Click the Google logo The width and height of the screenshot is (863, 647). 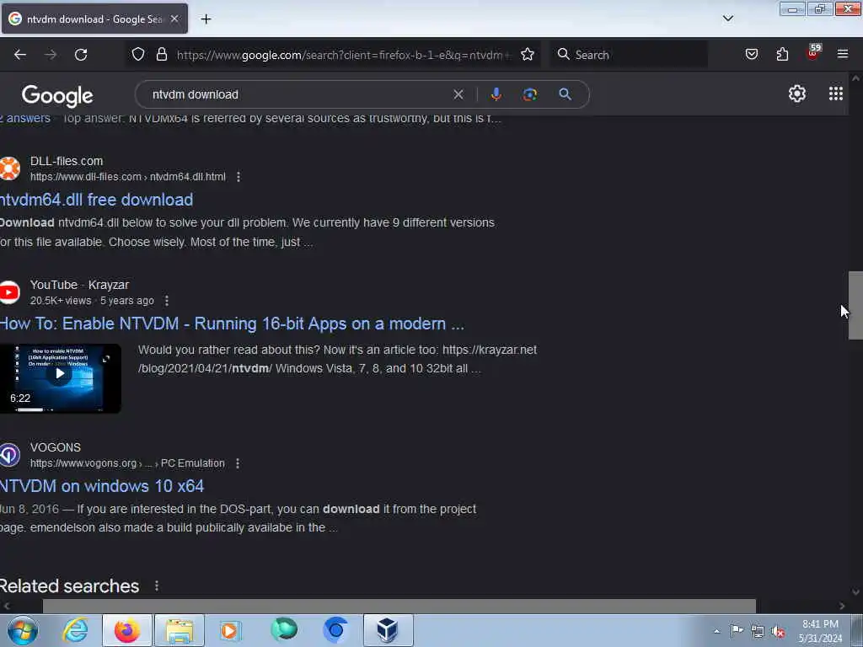[x=57, y=96]
